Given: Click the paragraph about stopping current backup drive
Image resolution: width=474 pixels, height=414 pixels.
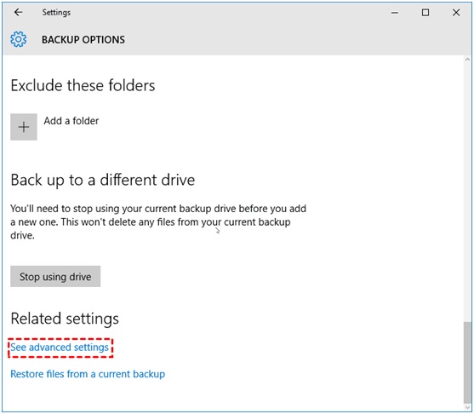Looking at the screenshot, I should (x=158, y=221).
